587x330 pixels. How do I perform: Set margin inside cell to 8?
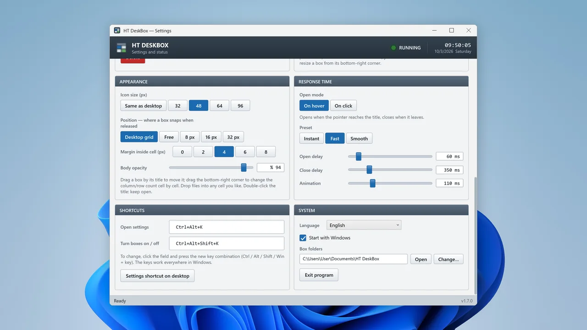[x=266, y=152]
